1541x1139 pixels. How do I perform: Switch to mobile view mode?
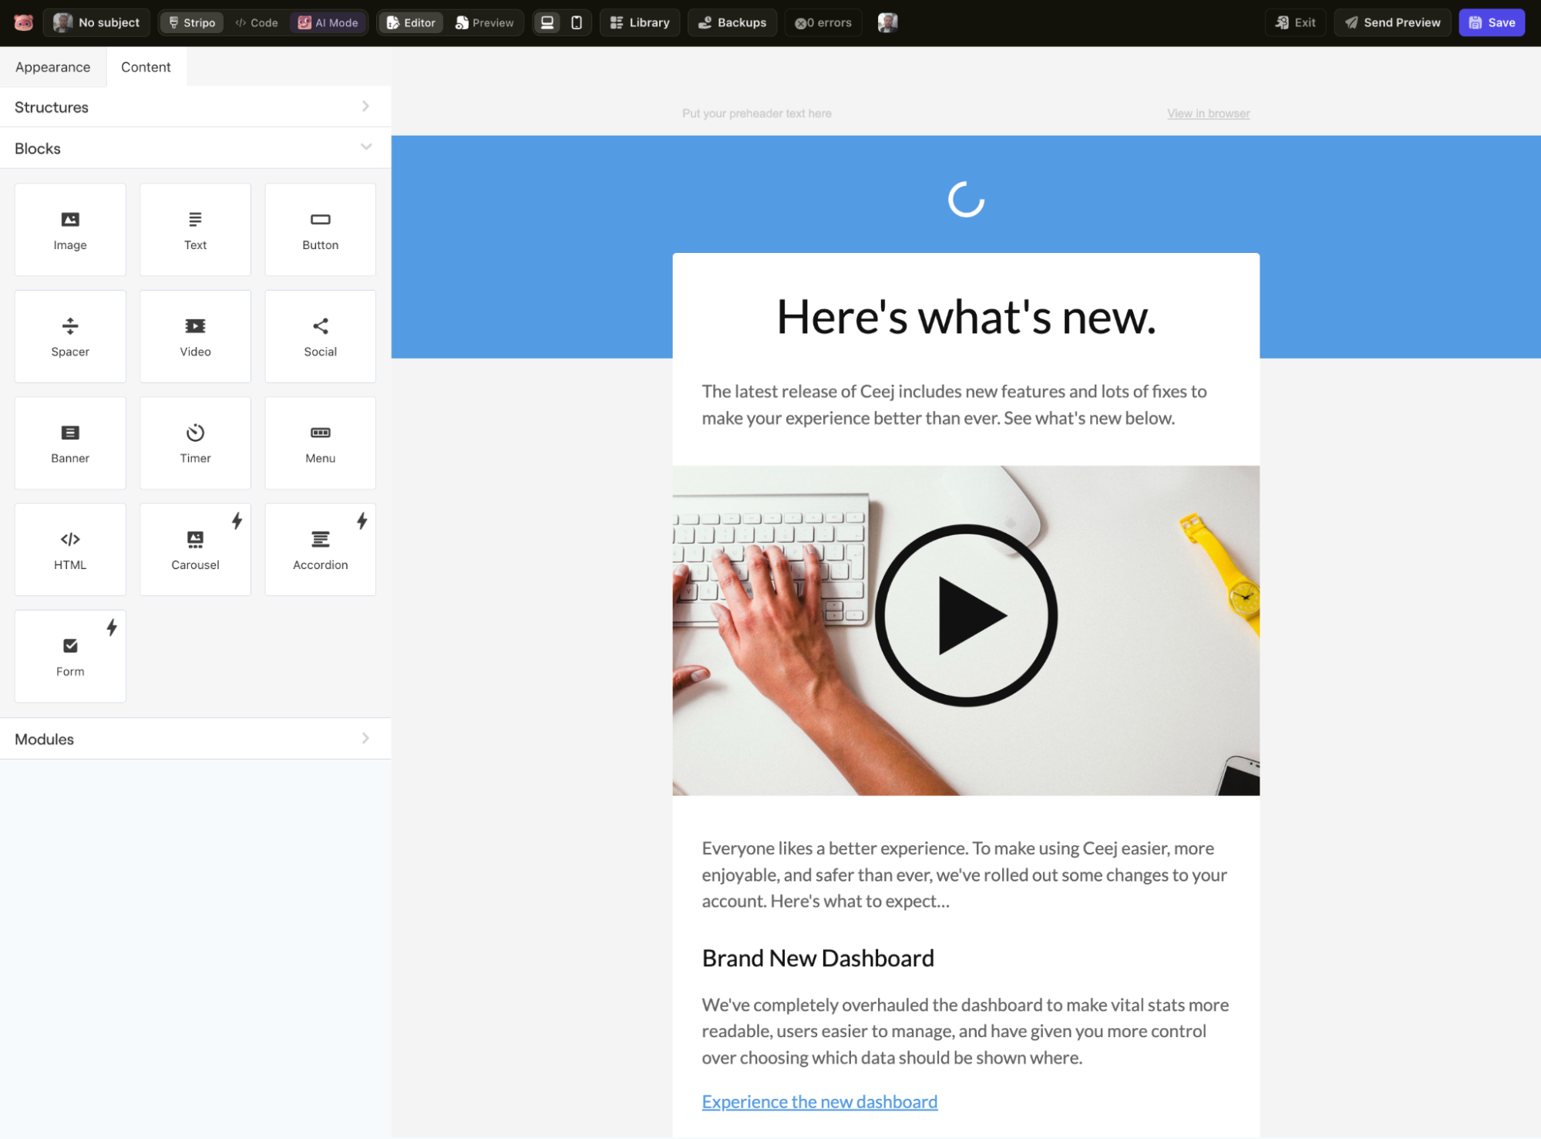pos(577,22)
